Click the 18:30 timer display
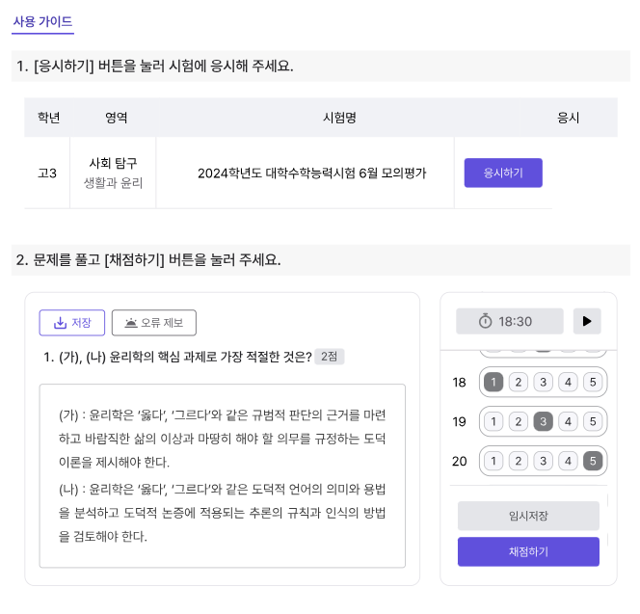 click(510, 321)
